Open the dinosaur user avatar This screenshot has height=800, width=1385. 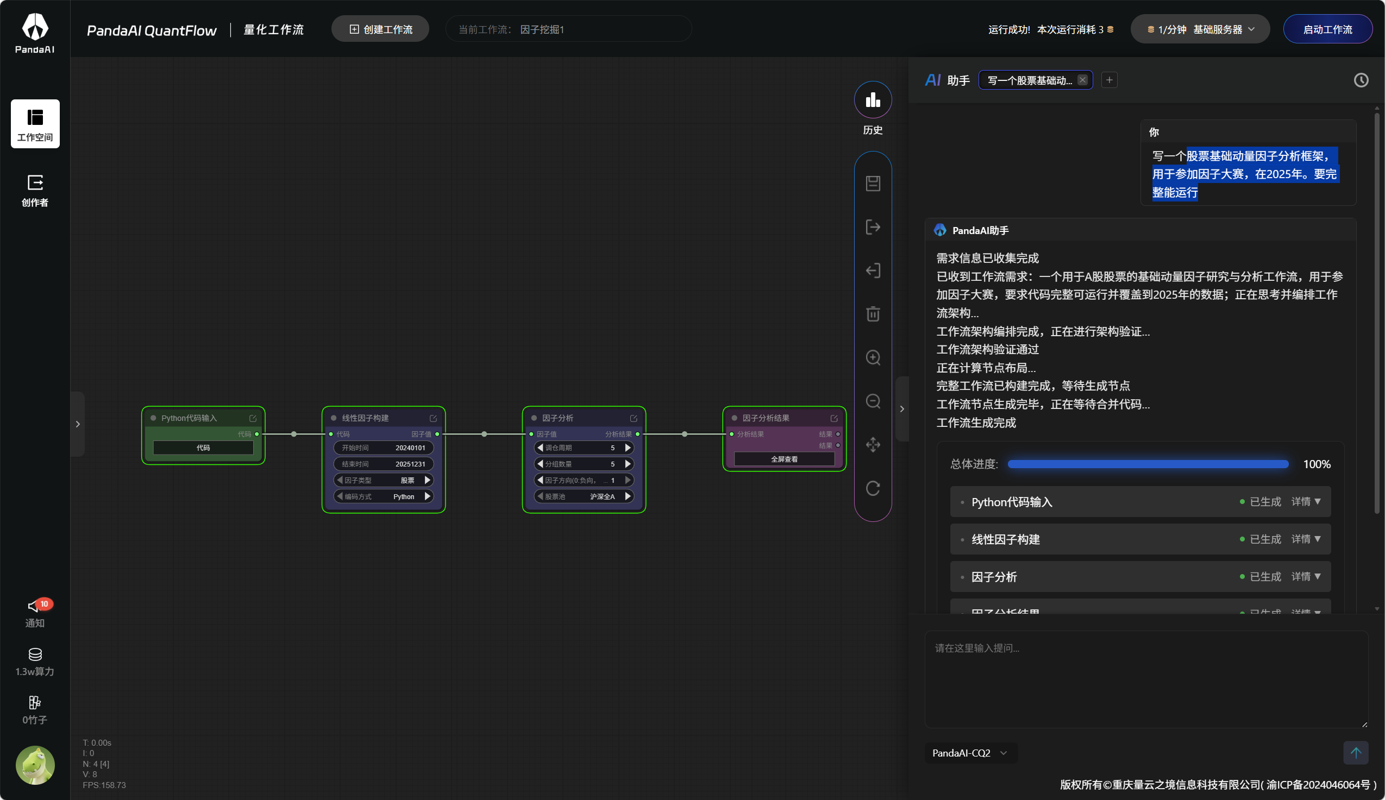[x=35, y=765]
